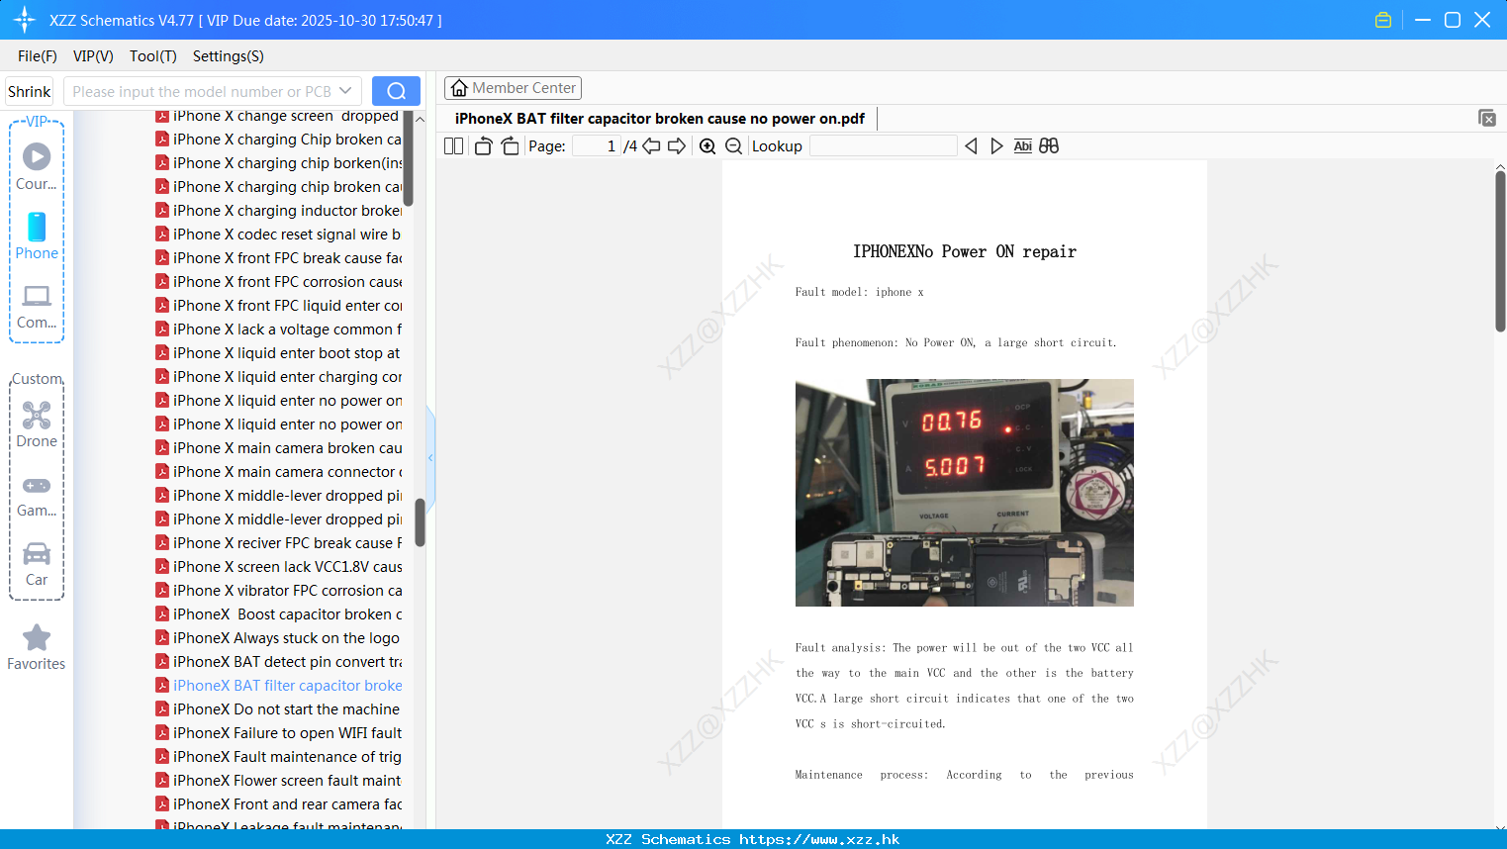Open iPhoneX Front and rear camera file

[278, 804]
